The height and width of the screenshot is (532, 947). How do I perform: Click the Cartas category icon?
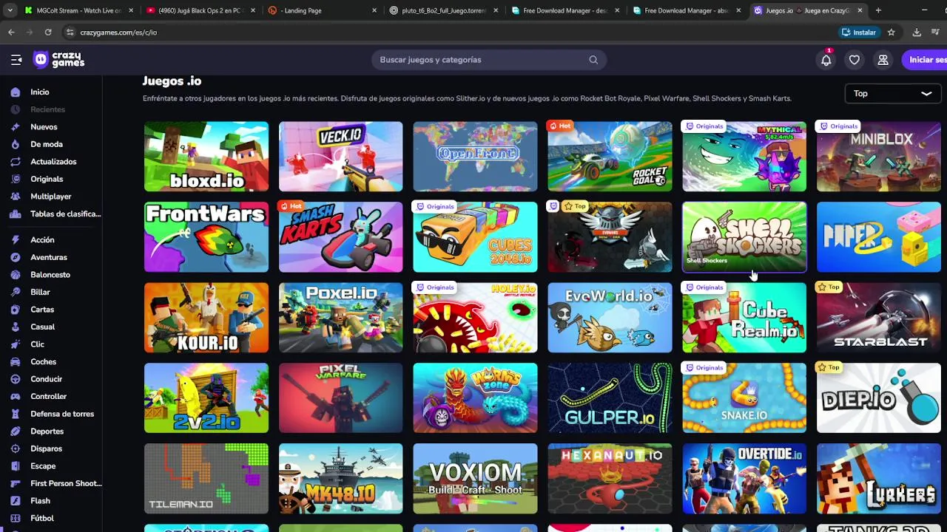tap(15, 310)
